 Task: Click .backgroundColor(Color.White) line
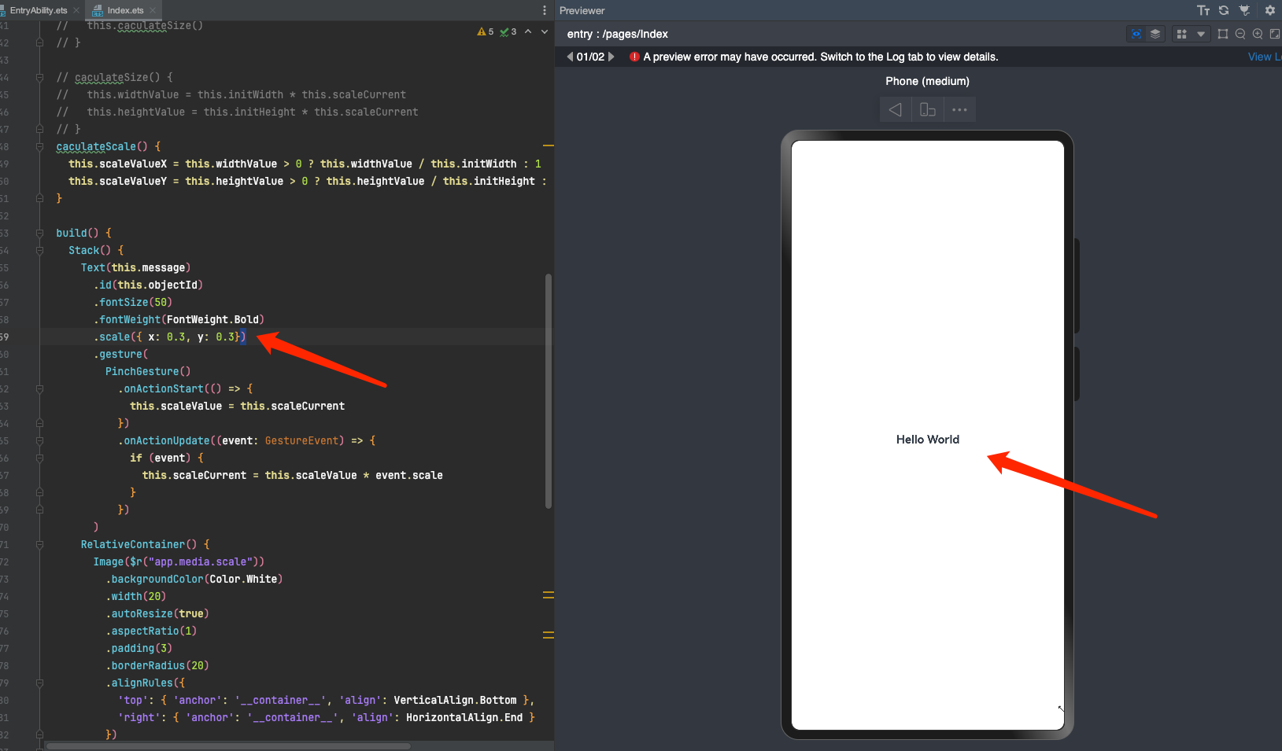pos(194,579)
